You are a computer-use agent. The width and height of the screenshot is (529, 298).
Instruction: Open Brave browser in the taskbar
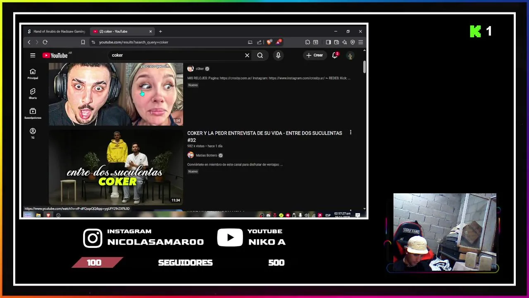pos(48,215)
